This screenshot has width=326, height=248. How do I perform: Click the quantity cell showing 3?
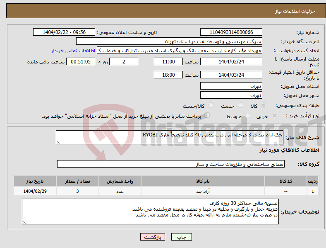77,191
